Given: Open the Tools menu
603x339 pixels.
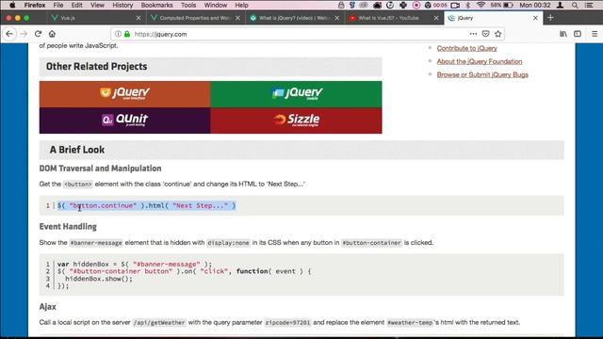Looking at the screenshot, I should click(188, 5).
